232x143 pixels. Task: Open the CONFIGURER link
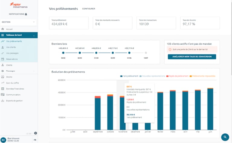pos(89,9)
